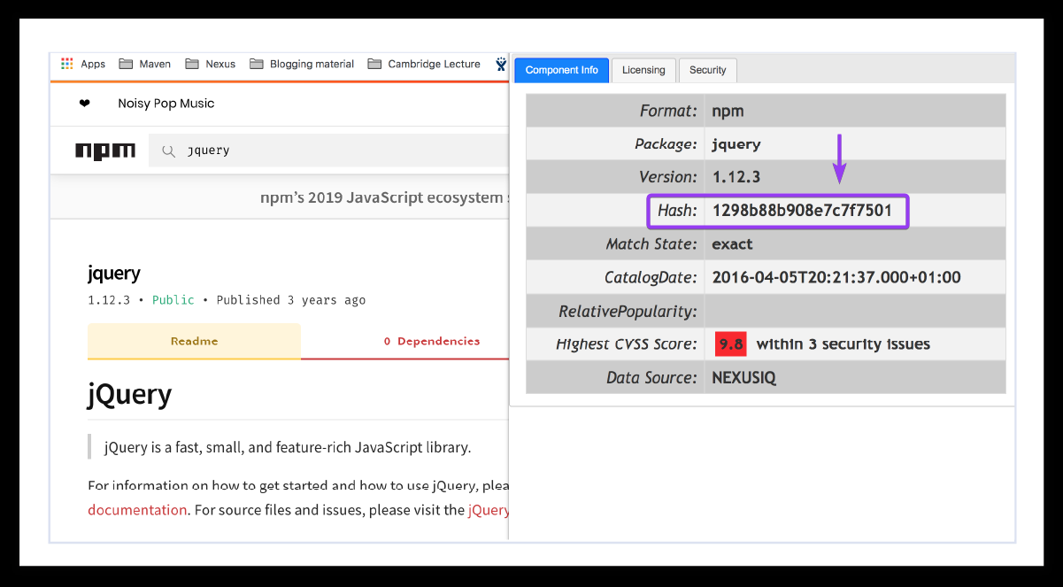1063x587 pixels.
Task: Click the search magnifier icon
Action: (168, 150)
